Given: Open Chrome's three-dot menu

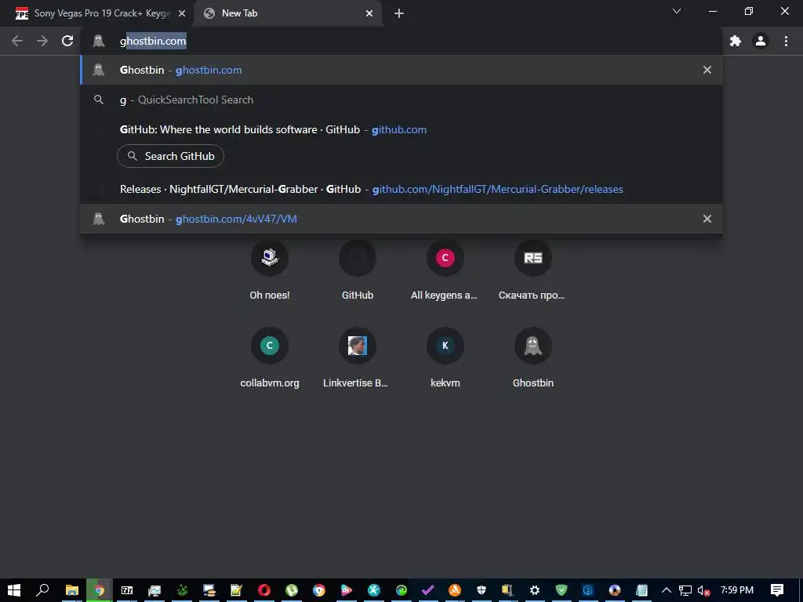Looking at the screenshot, I should click(x=786, y=41).
